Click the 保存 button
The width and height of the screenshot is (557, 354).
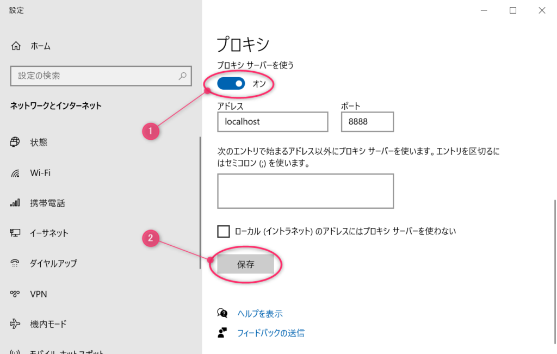tap(245, 264)
